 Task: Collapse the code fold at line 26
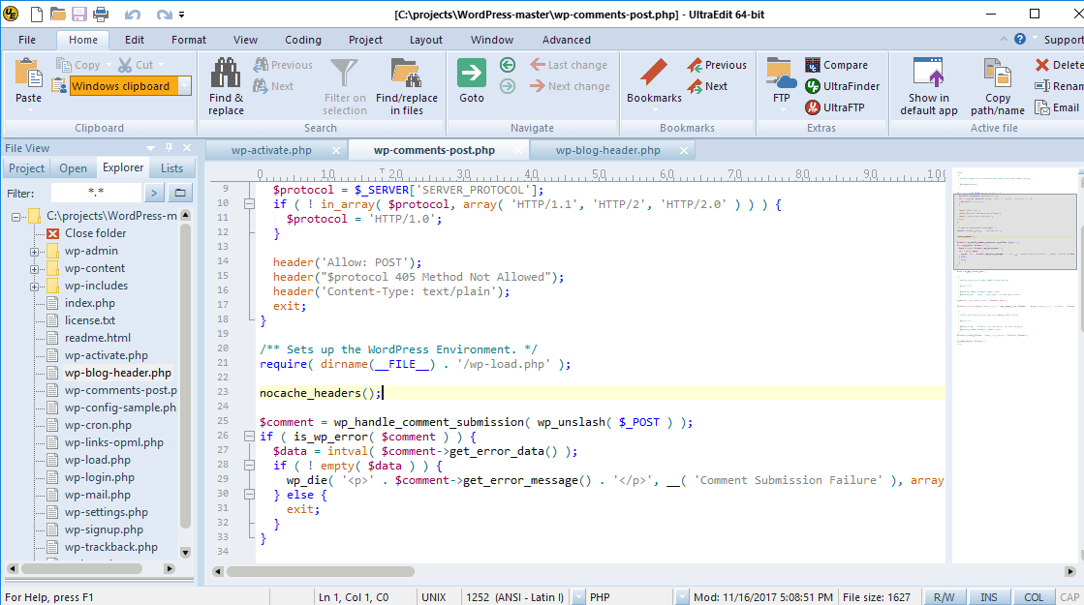(x=249, y=437)
